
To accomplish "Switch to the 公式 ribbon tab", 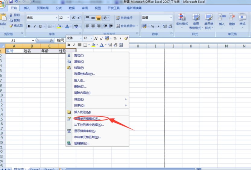I will (59, 8).
